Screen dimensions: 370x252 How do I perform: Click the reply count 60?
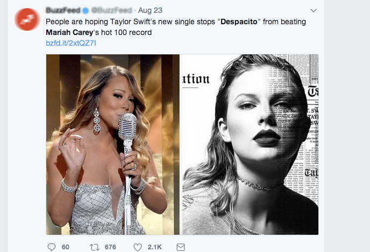coord(66,247)
